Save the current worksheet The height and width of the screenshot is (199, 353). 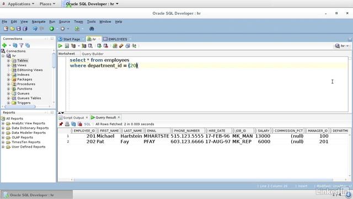(x=18, y=29)
